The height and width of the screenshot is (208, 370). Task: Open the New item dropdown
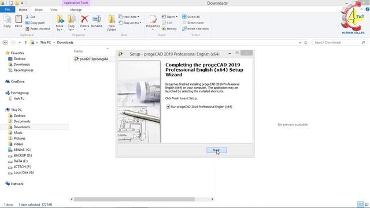pyautogui.click(x=129, y=17)
